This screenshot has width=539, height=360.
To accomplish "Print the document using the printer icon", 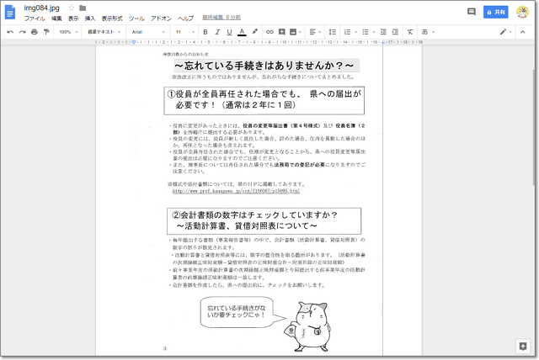I will click(x=34, y=31).
